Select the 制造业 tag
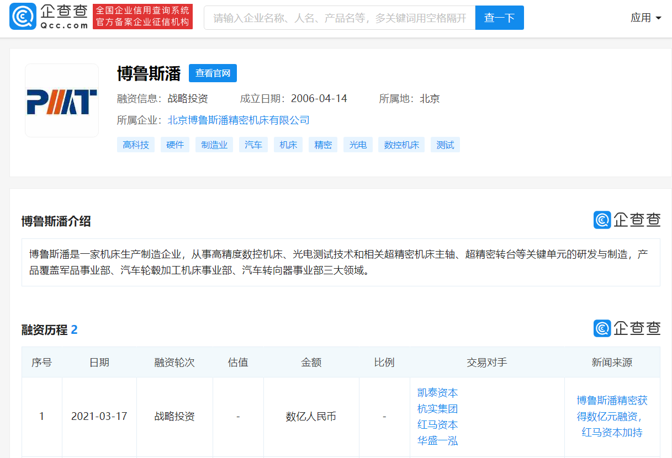Image resolution: width=672 pixels, height=458 pixels. (214, 145)
